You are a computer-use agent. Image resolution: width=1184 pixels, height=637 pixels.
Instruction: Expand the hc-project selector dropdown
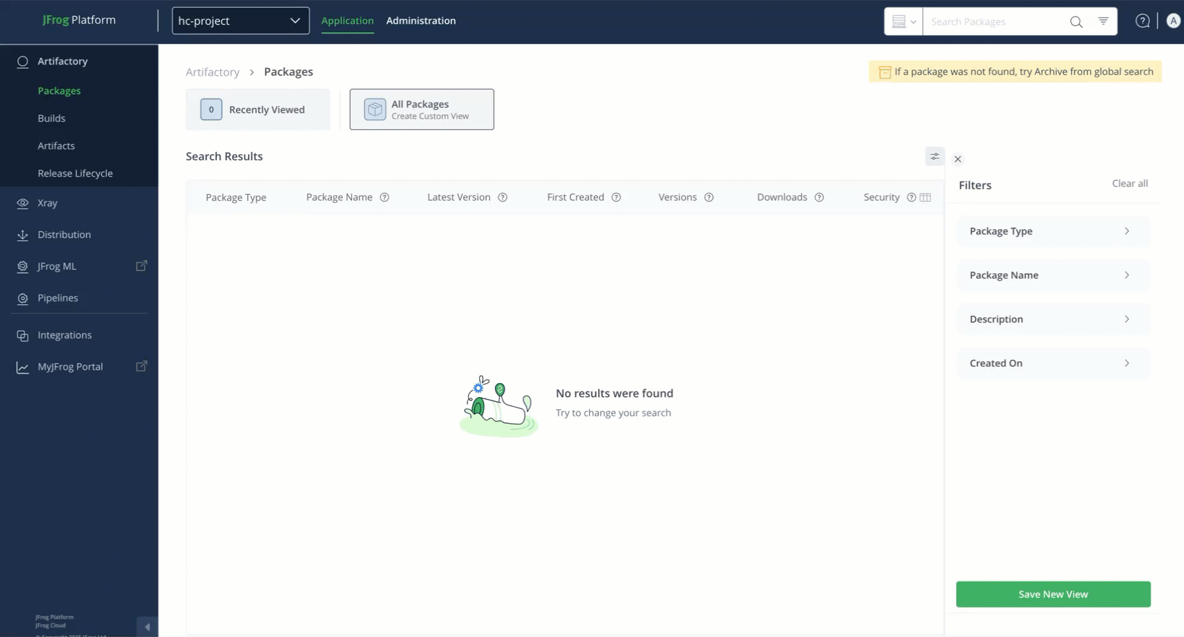[295, 21]
